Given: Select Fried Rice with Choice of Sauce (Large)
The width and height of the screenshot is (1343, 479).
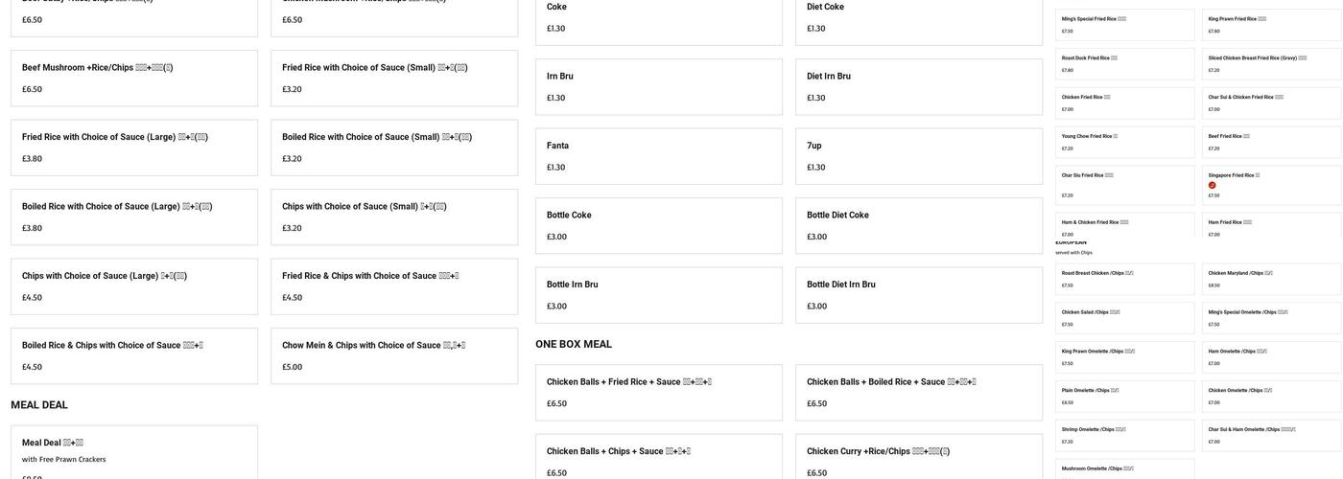Looking at the screenshot, I should pyautogui.click(x=134, y=148).
